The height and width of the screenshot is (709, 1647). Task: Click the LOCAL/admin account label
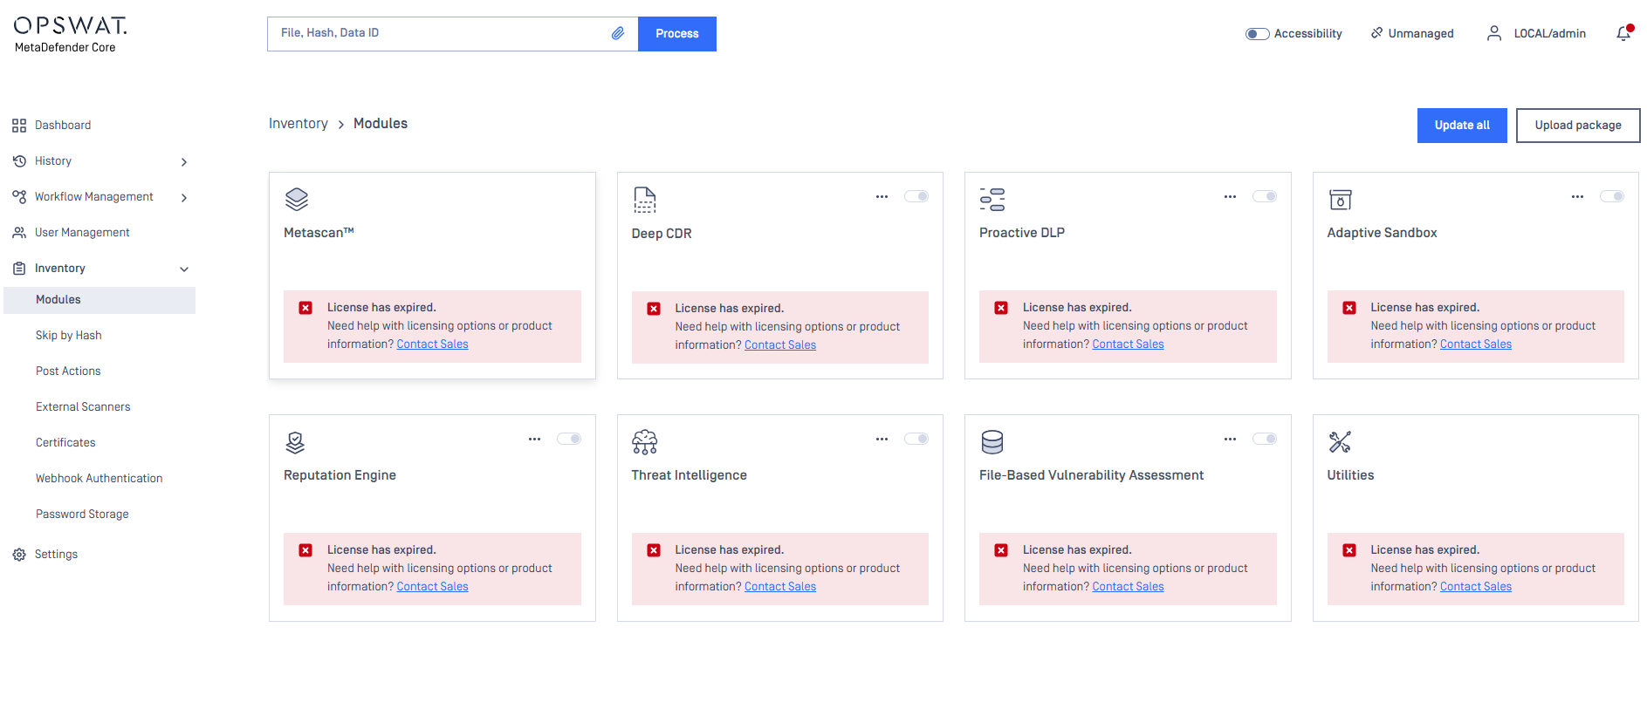pyautogui.click(x=1550, y=34)
